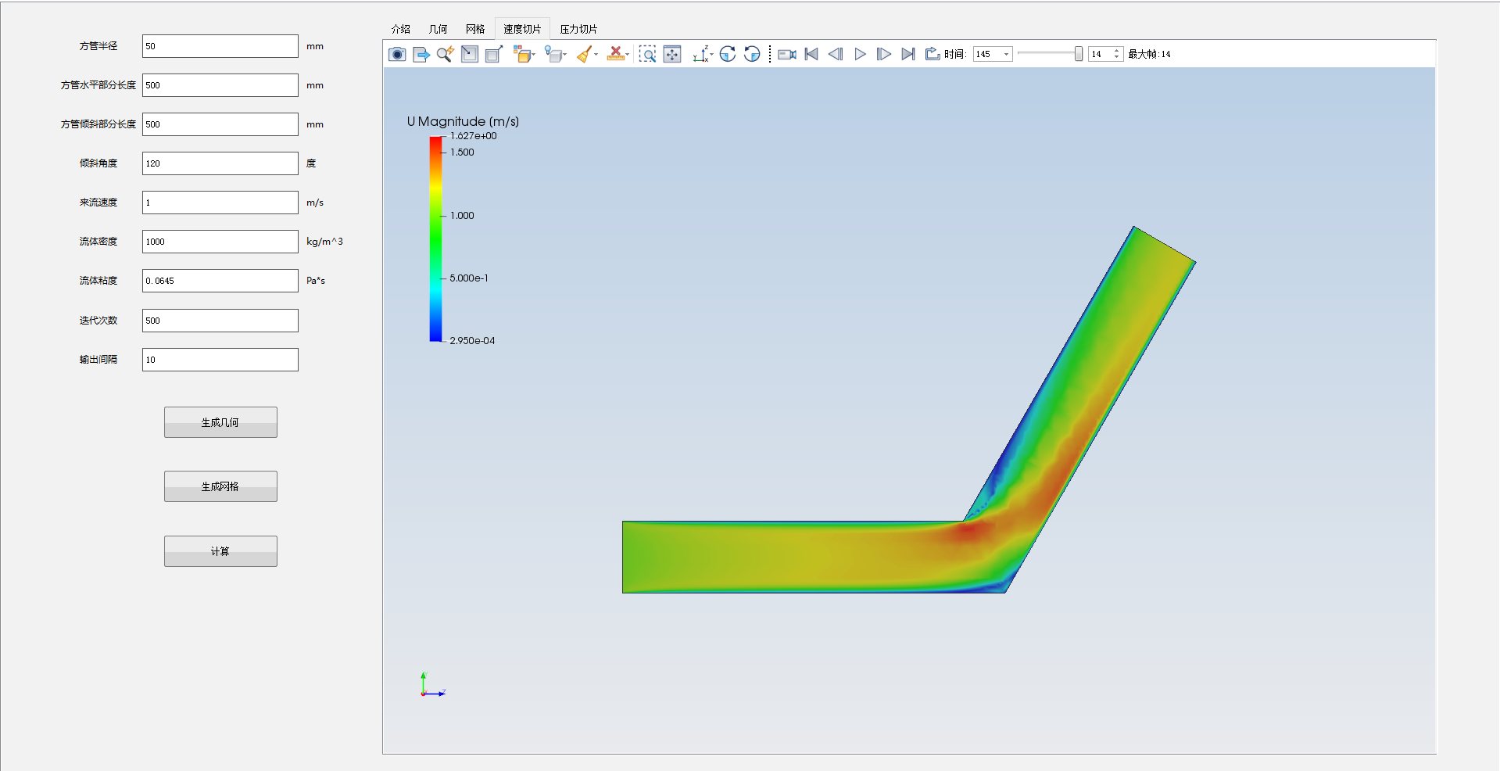
Task: Click the 流体粘度 input field
Action: click(220, 281)
